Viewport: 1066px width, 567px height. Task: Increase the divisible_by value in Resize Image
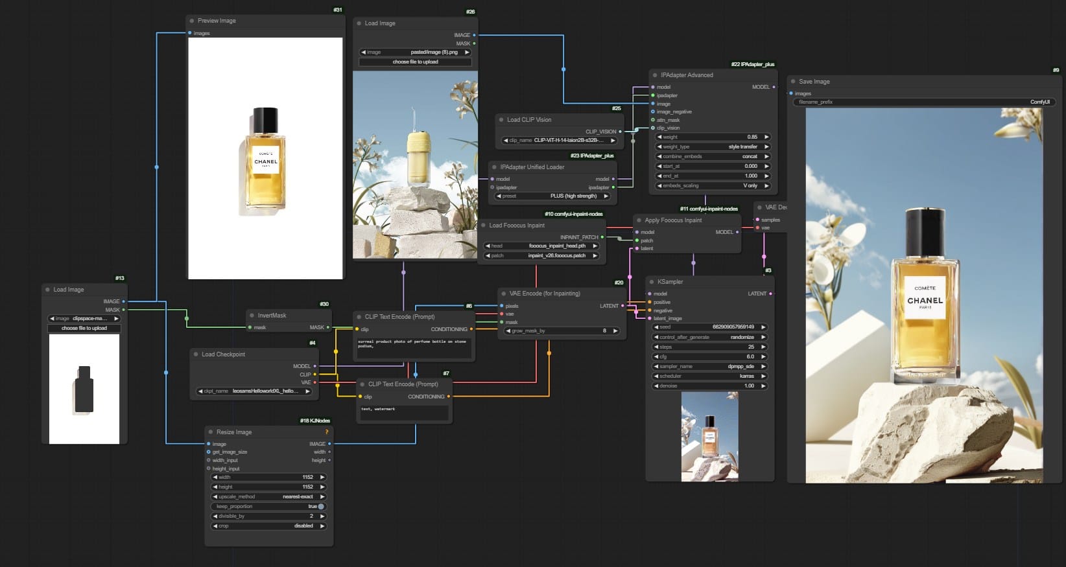tap(322, 516)
